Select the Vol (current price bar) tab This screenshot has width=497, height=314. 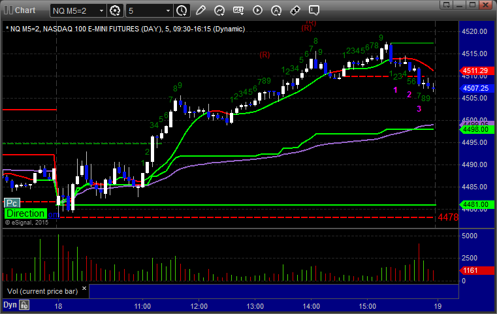pyautogui.click(x=42, y=291)
